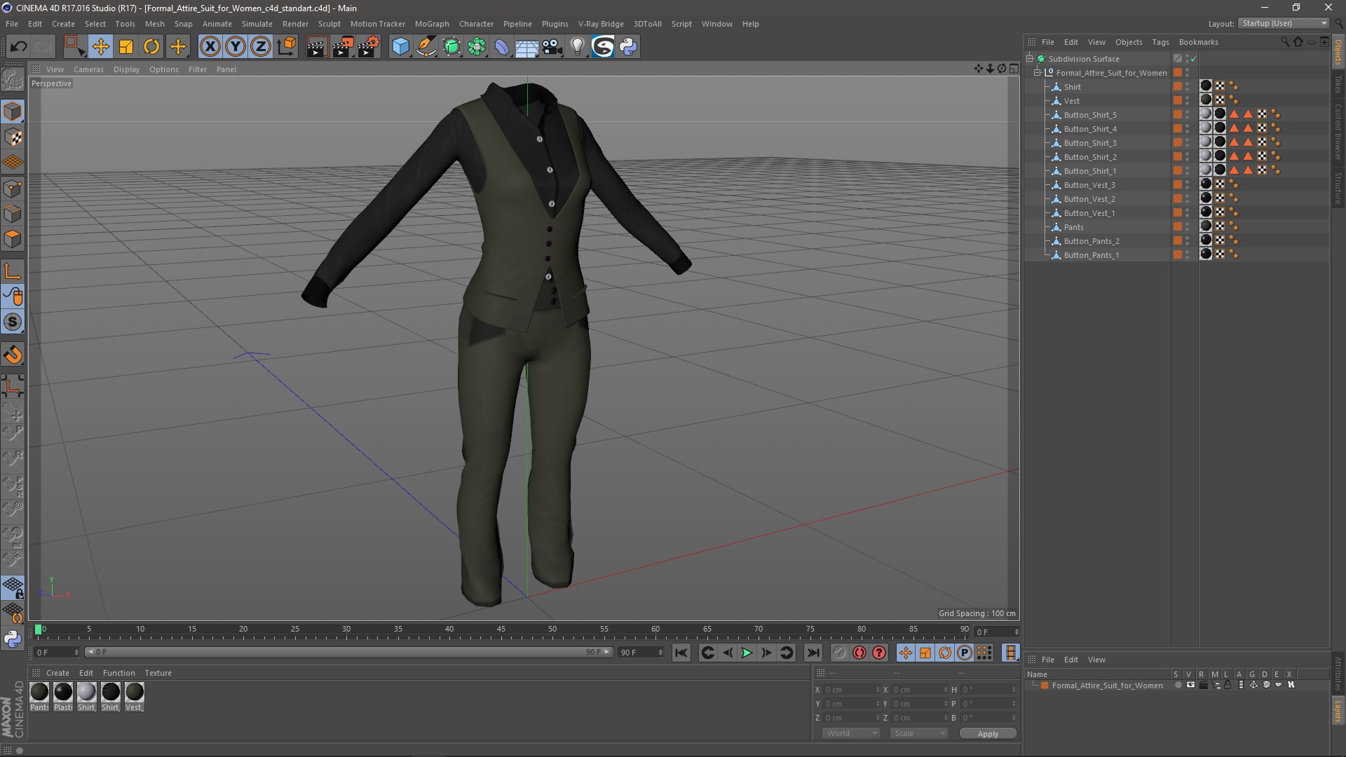The height and width of the screenshot is (757, 1346).
Task: Toggle Button_Pants_1 visibility dots
Action: pos(1187,255)
